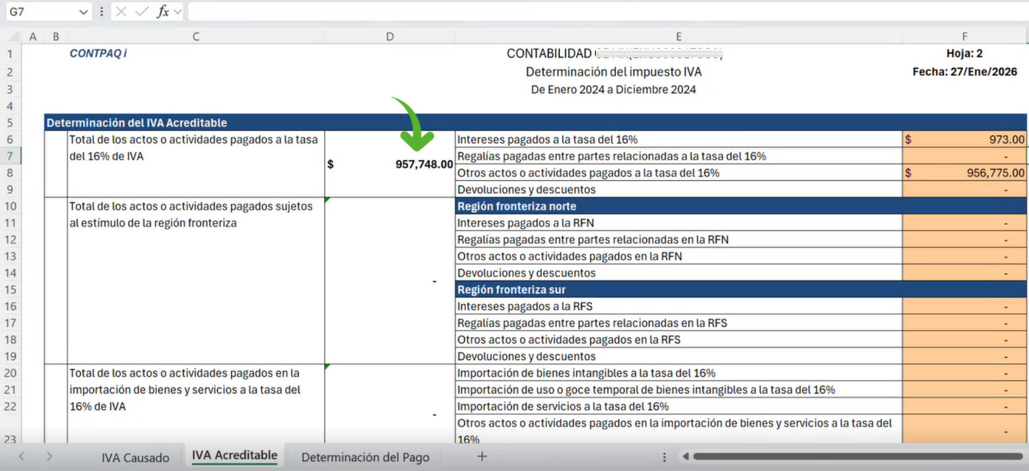Click the horizontal scrollbar thumb
1029x471 pixels.
[857, 456]
